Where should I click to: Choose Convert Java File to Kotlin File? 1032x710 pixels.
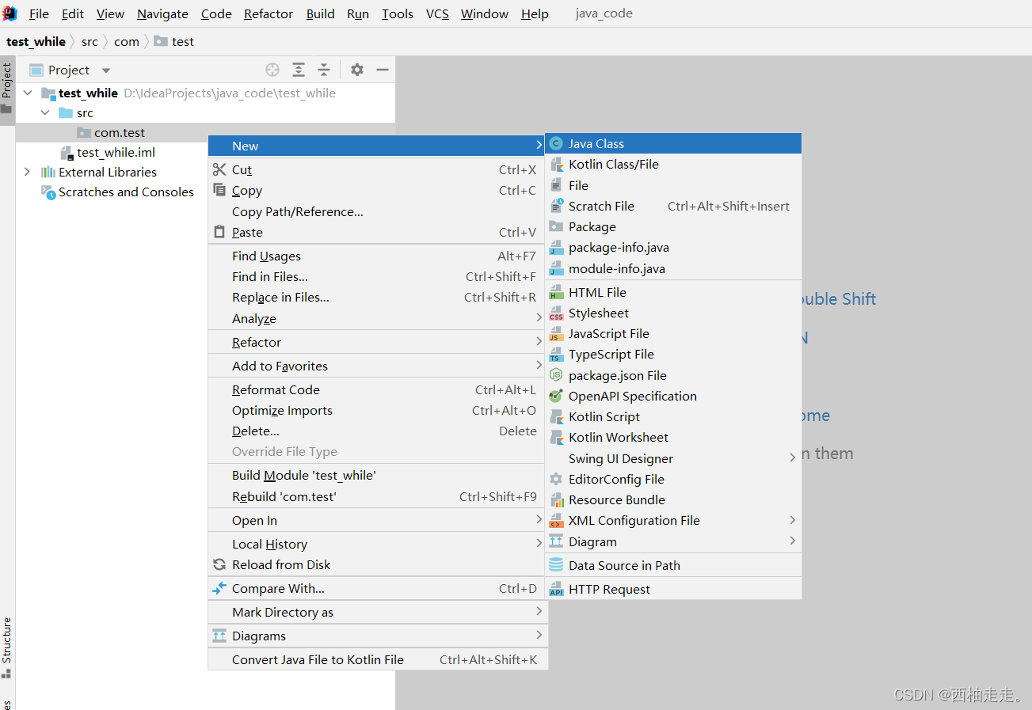point(376,659)
